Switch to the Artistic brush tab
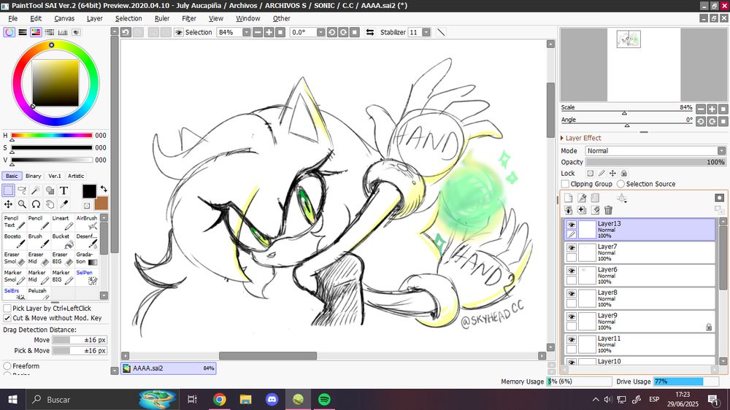The height and width of the screenshot is (410, 730). click(x=76, y=176)
